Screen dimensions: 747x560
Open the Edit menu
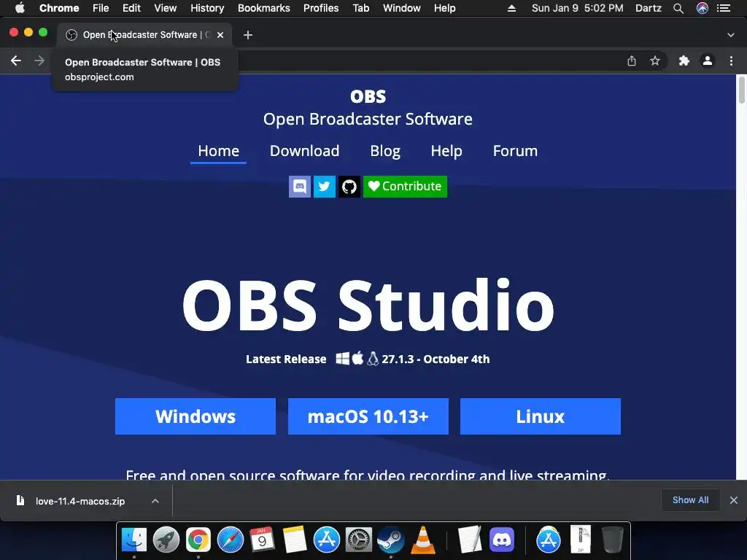tap(131, 8)
